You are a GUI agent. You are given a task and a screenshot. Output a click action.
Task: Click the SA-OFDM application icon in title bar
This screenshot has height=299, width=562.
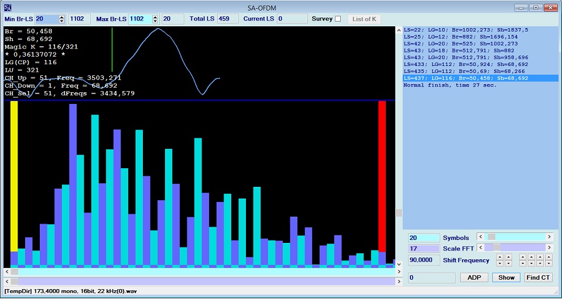8,7
